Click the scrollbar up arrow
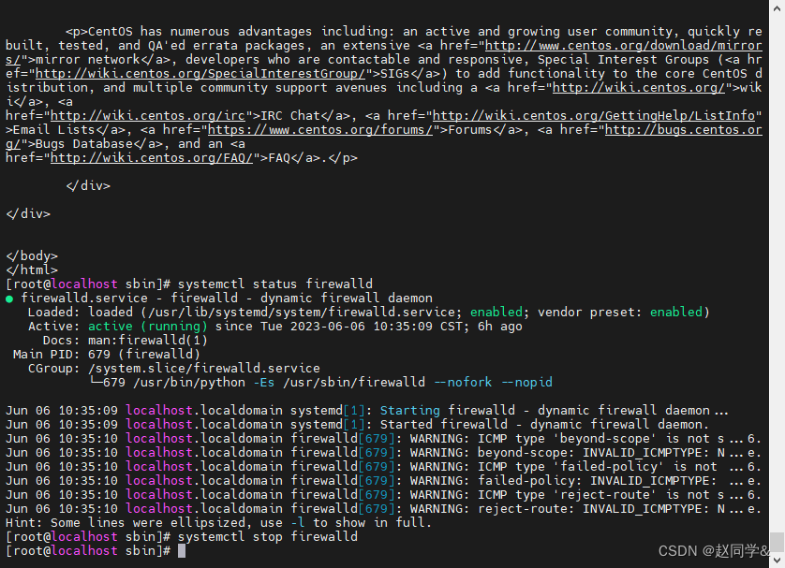This screenshot has height=568, width=785. click(x=777, y=8)
